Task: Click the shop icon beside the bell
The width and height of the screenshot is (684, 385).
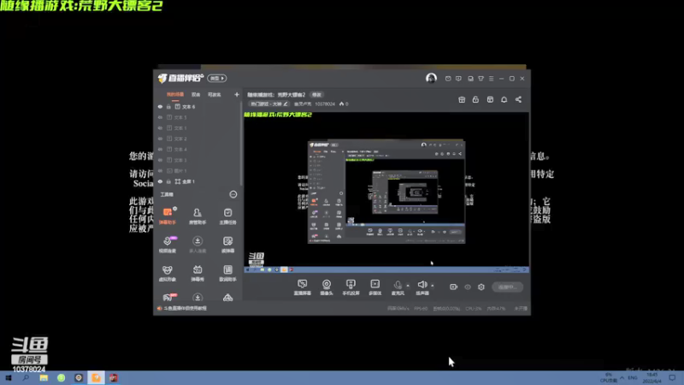Action: coord(490,99)
